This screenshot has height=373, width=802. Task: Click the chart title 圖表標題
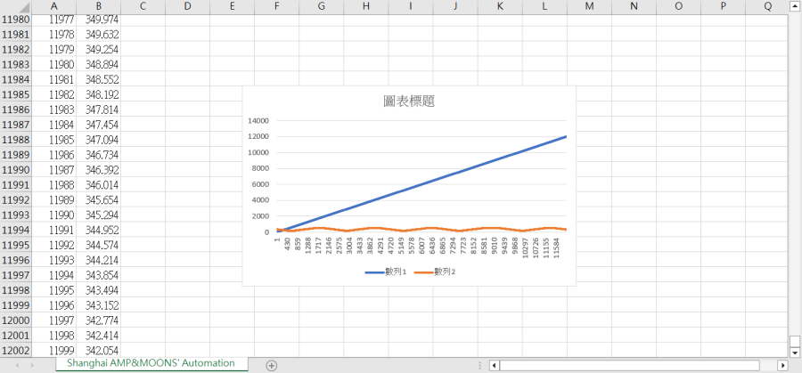(x=408, y=101)
